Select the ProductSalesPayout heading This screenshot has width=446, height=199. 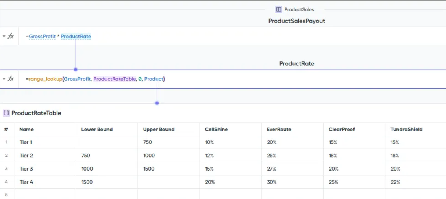point(297,21)
